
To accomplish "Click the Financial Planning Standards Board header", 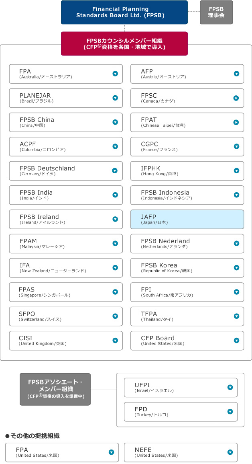I will click(x=124, y=12).
